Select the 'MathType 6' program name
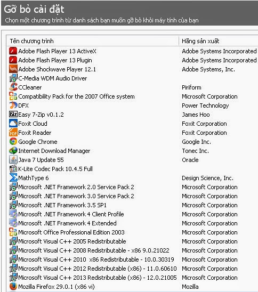258x292 pixels. [x=34, y=178]
